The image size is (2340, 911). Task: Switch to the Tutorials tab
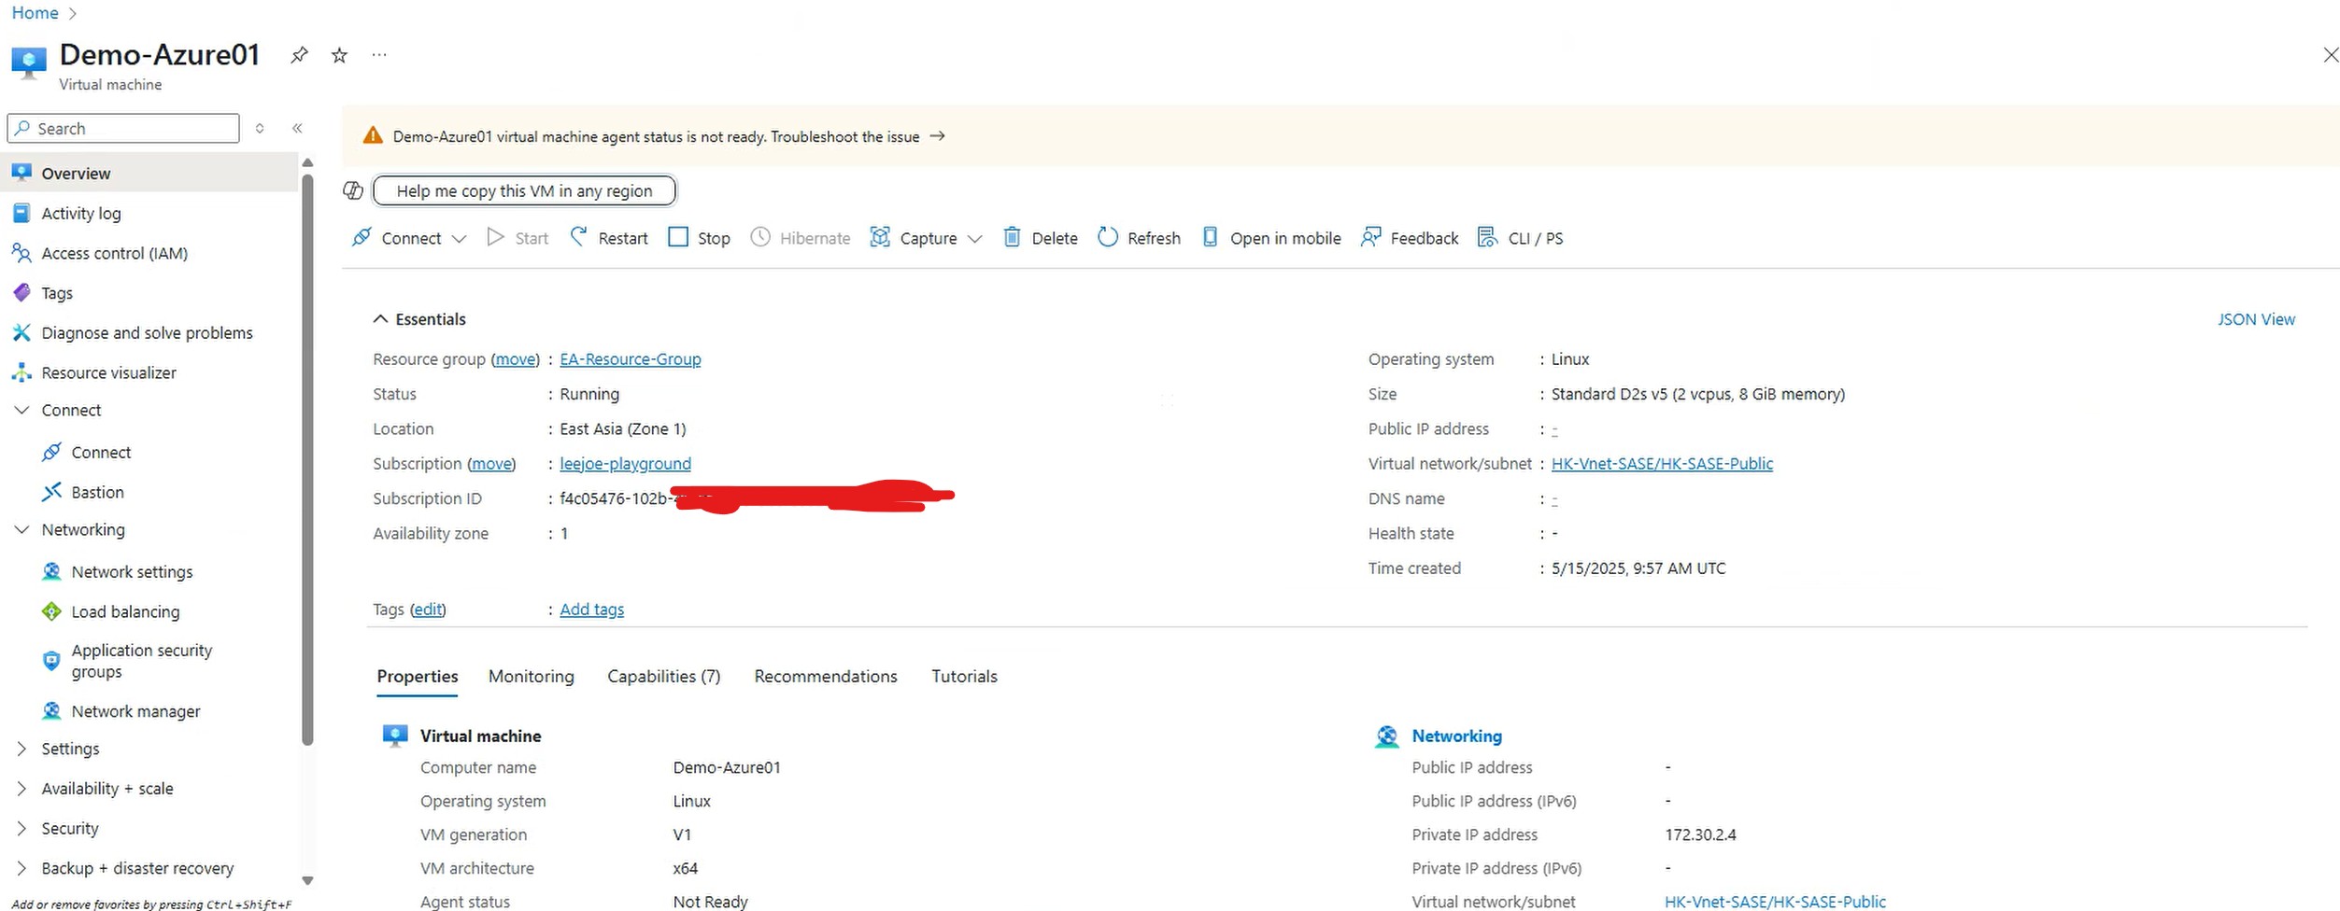(964, 676)
